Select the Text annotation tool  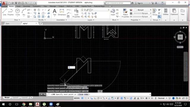click(55, 12)
